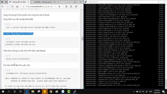This screenshot has height=94, width=167.
Task: Add this page to favorites
Action: 59,7
